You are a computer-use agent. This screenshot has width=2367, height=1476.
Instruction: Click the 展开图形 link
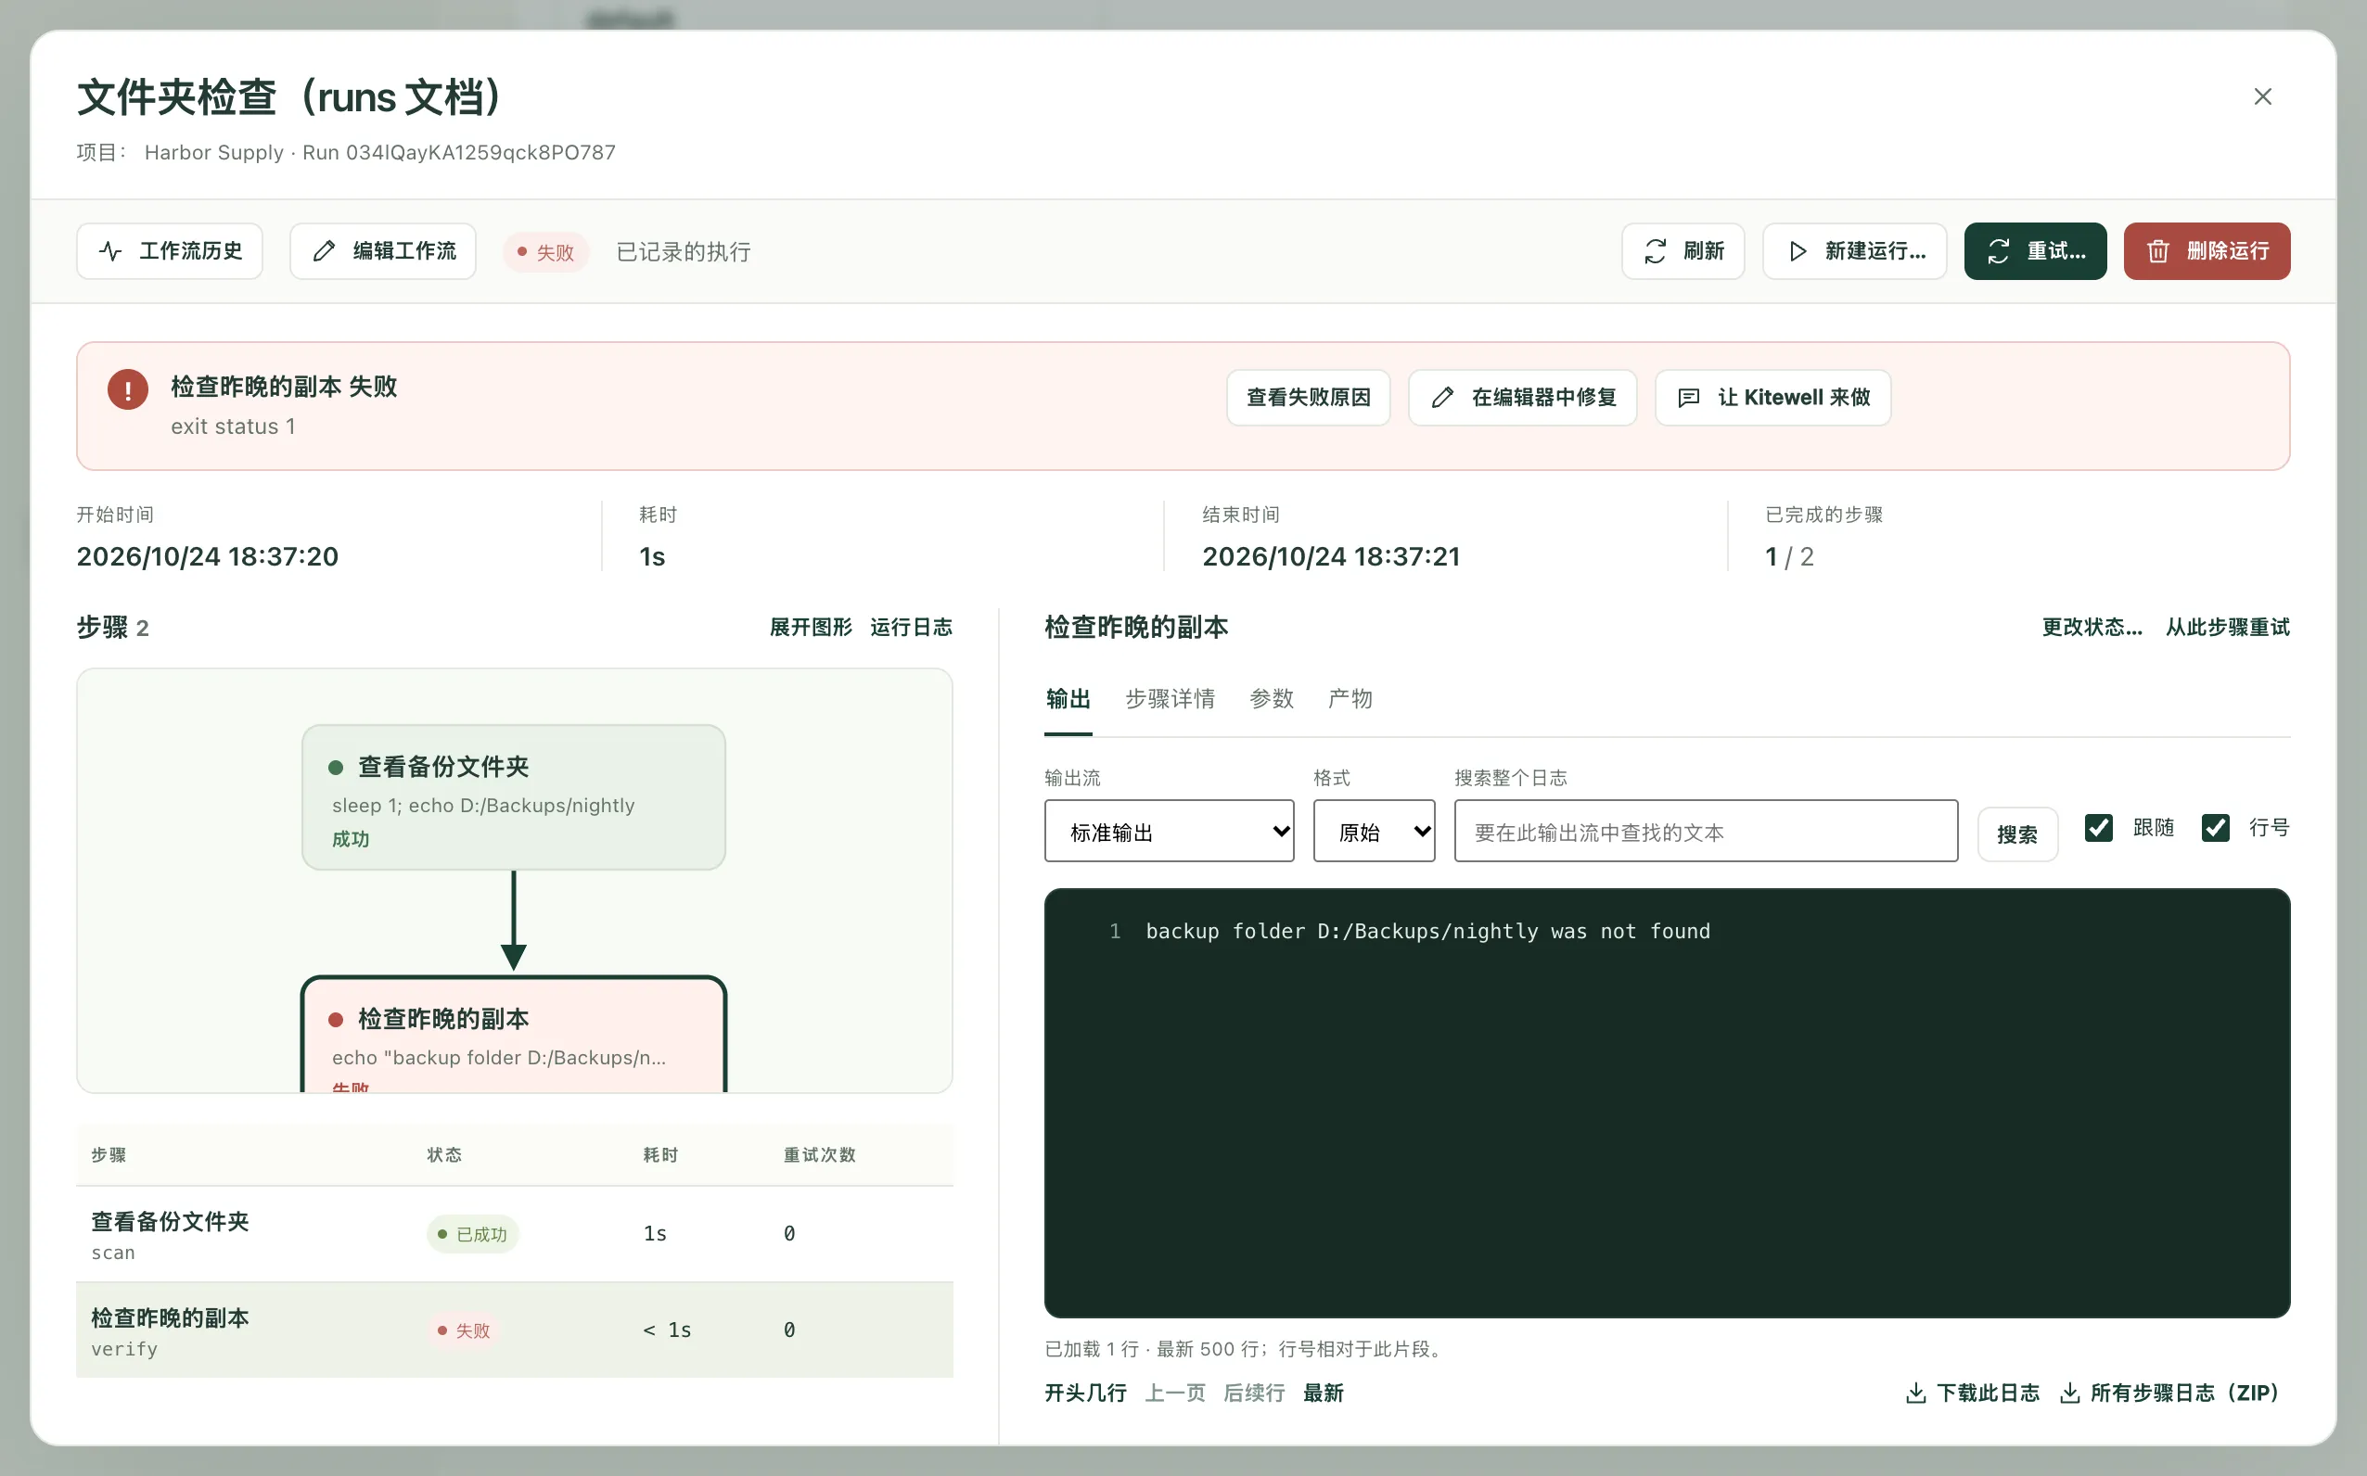click(x=811, y=627)
